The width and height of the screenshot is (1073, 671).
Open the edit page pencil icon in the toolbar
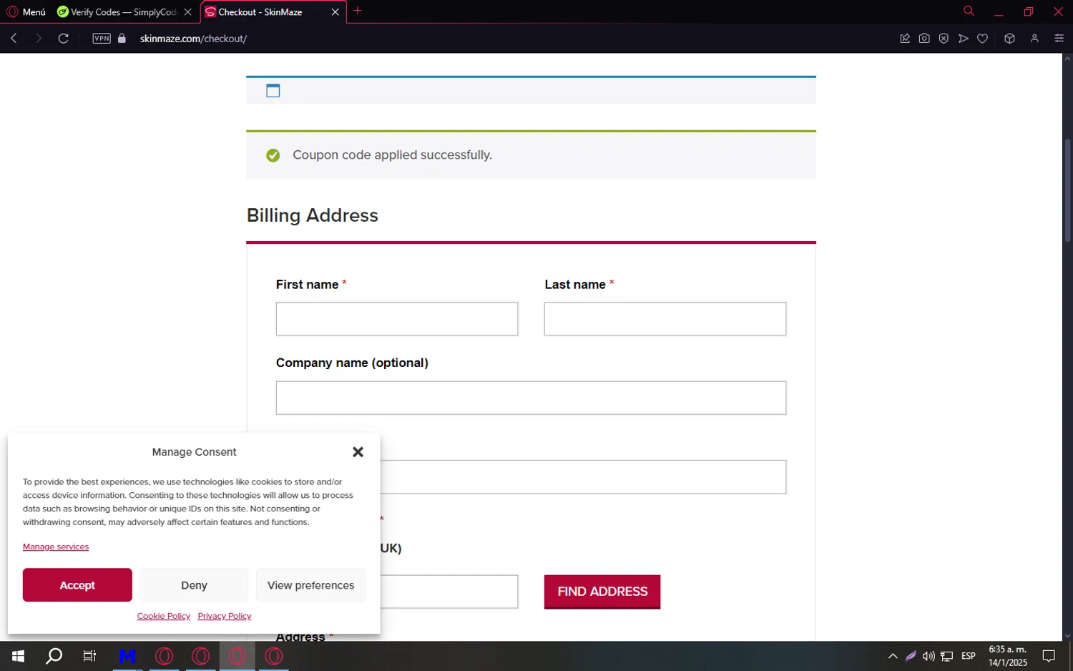click(x=905, y=38)
